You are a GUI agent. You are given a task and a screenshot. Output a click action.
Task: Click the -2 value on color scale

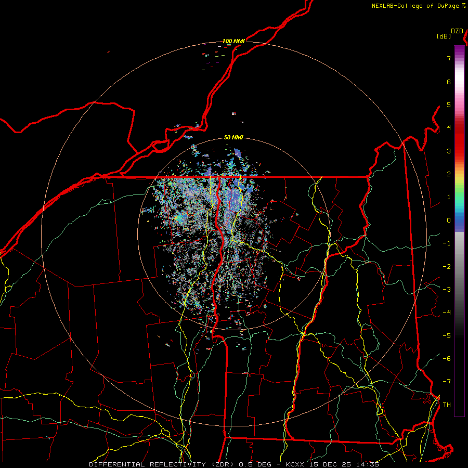(x=447, y=267)
